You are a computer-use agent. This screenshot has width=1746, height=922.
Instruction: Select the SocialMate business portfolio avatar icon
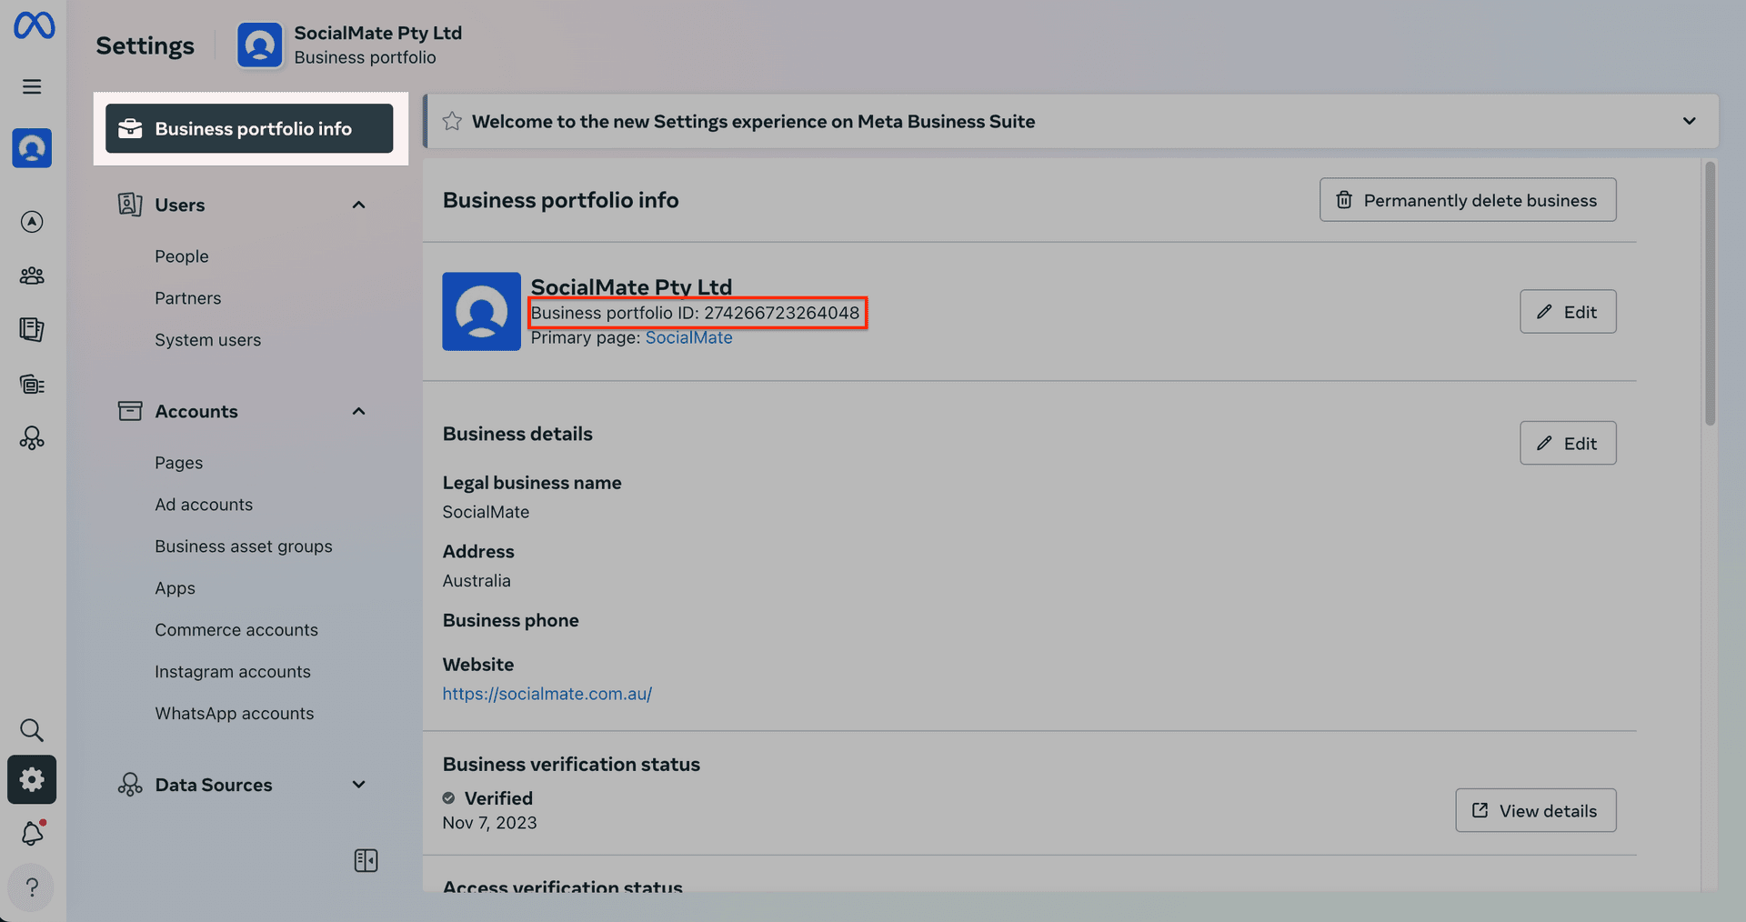(x=32, y=148)
